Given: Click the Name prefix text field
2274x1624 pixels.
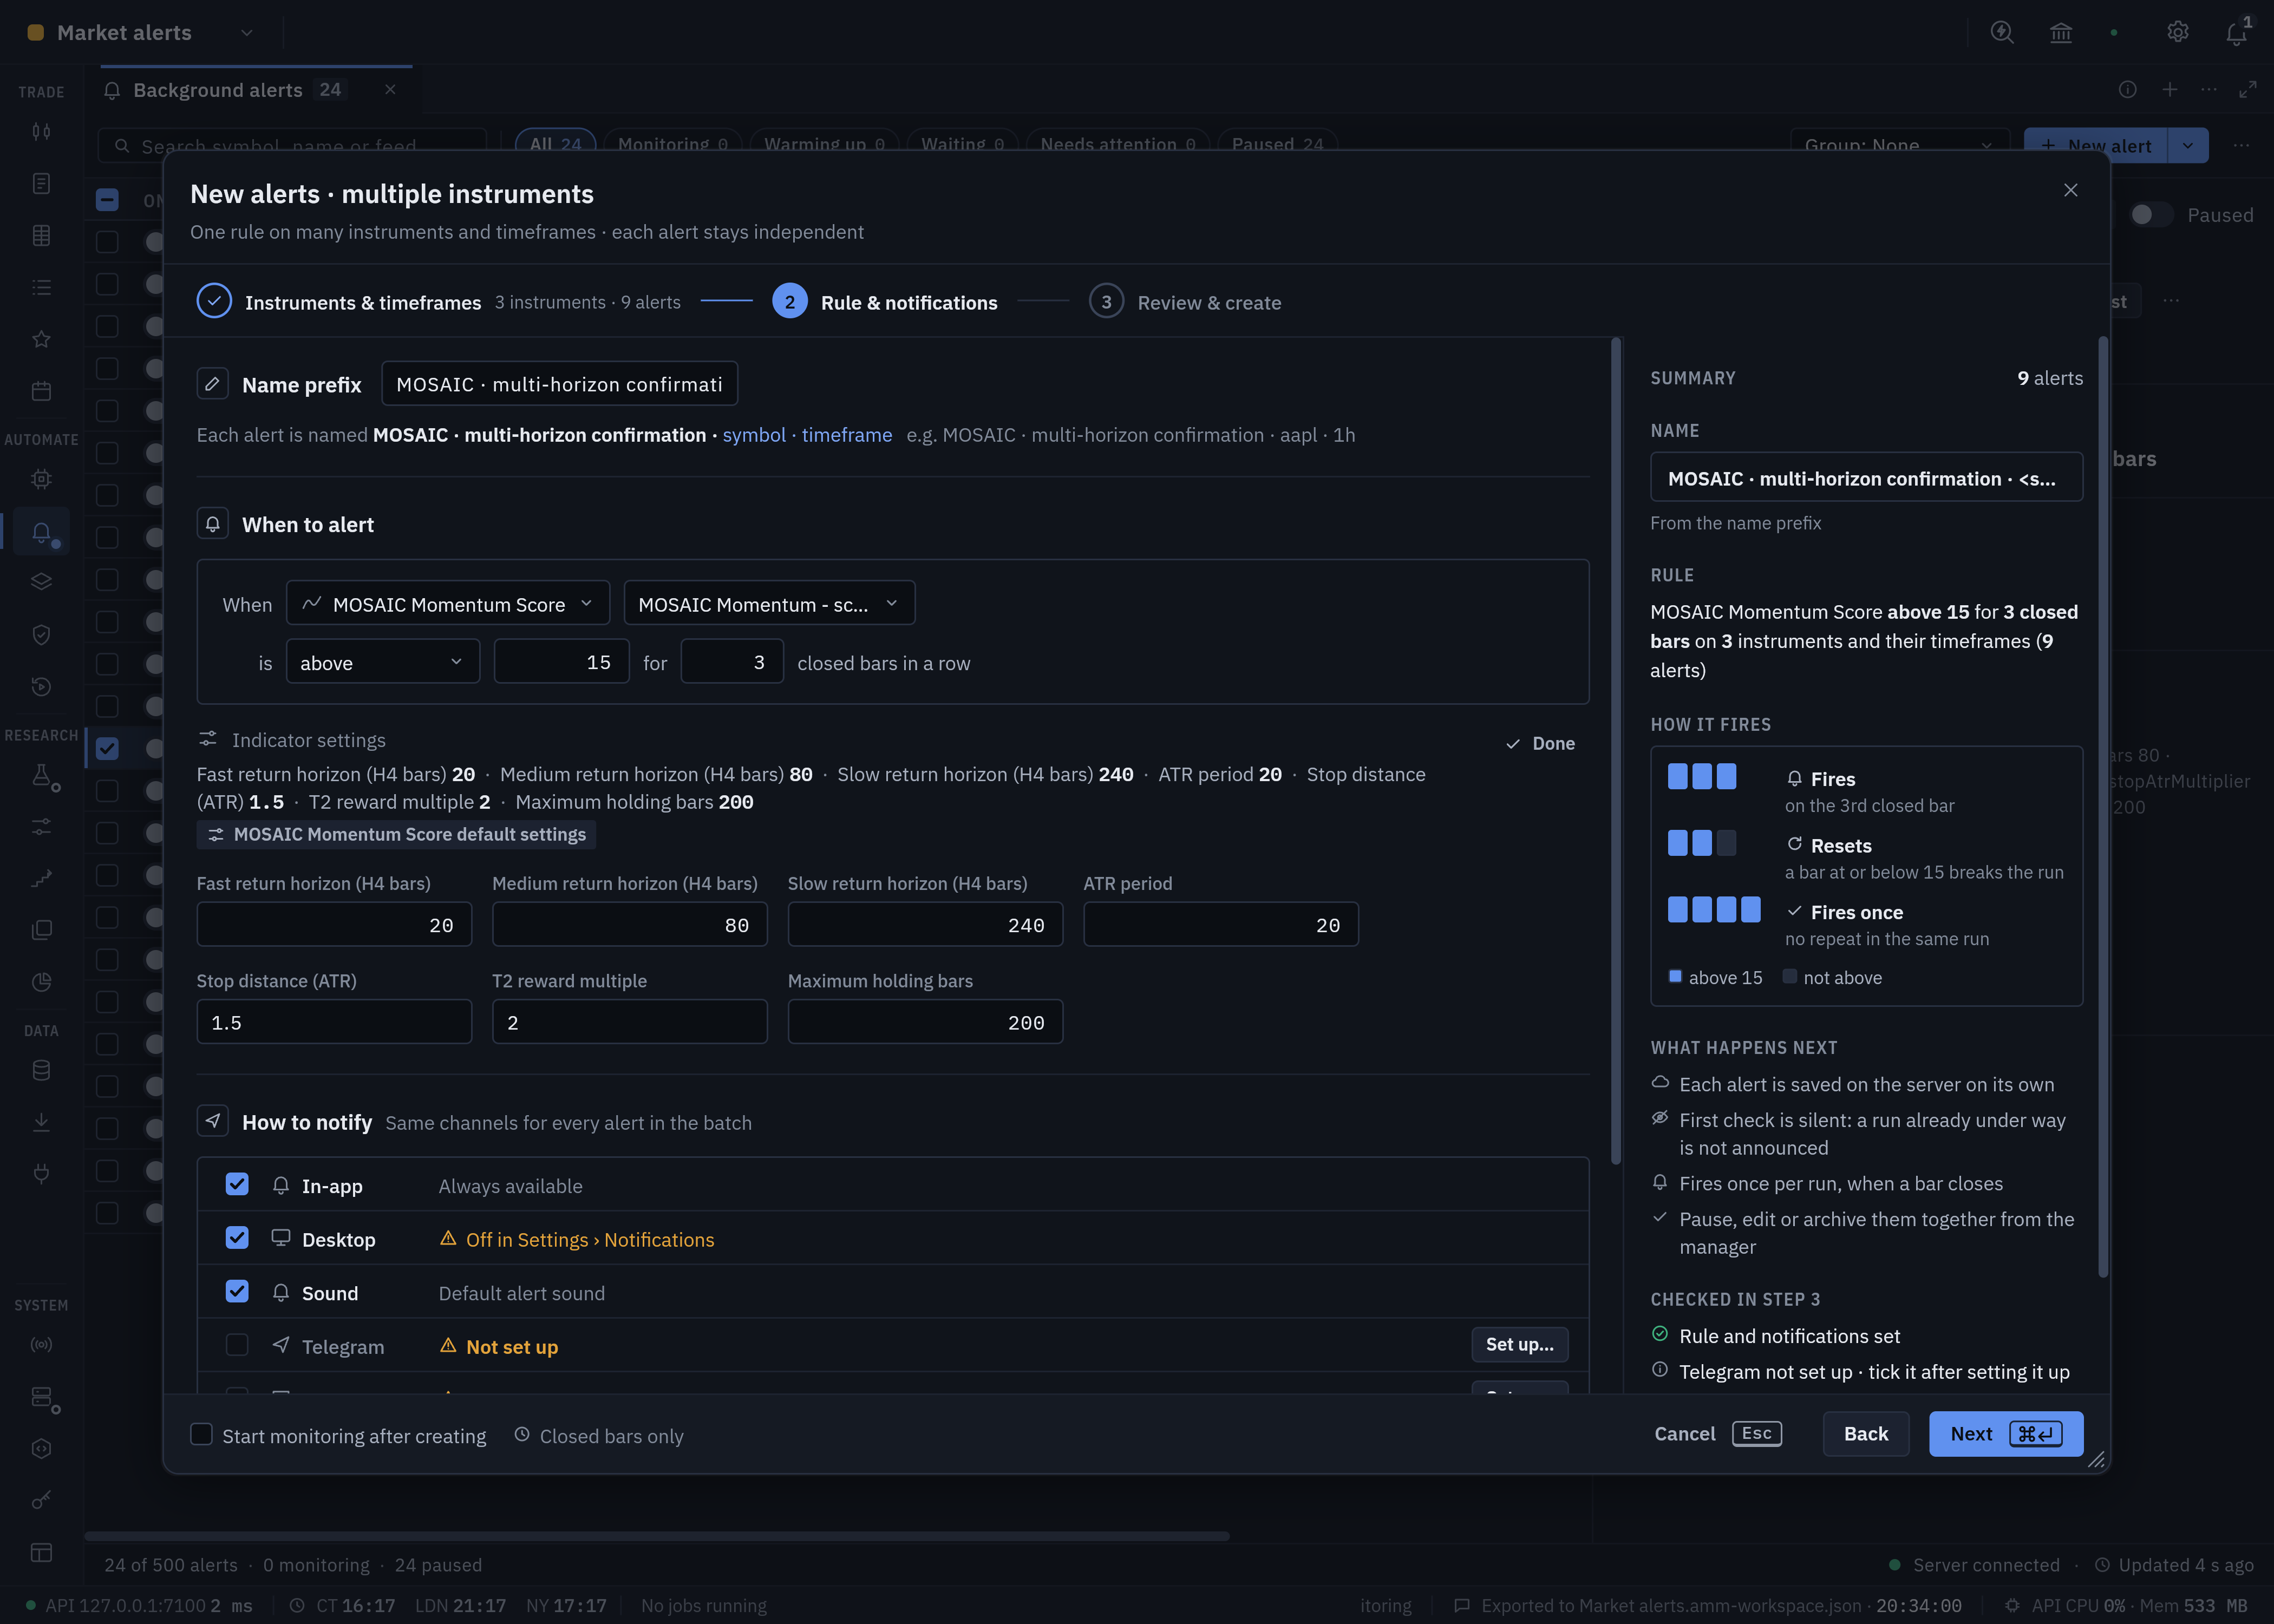Looking at the screenshot, I should click(560, 384).
